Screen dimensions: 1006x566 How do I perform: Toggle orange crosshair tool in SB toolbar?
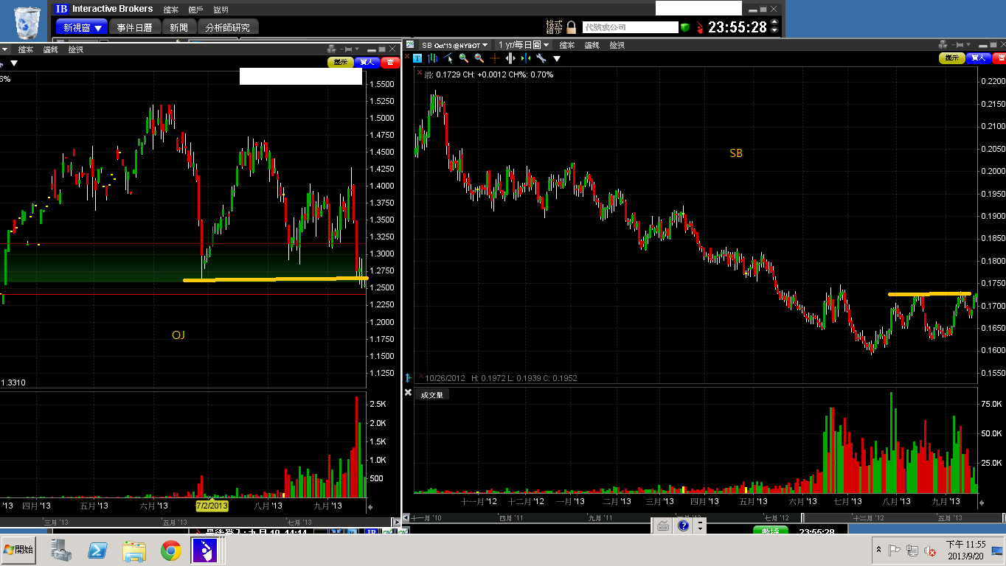pyautogui.click(x=495, y=58)
